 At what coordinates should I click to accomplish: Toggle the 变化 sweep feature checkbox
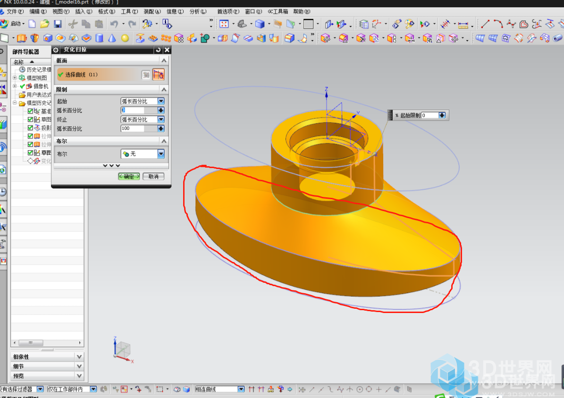30,161
